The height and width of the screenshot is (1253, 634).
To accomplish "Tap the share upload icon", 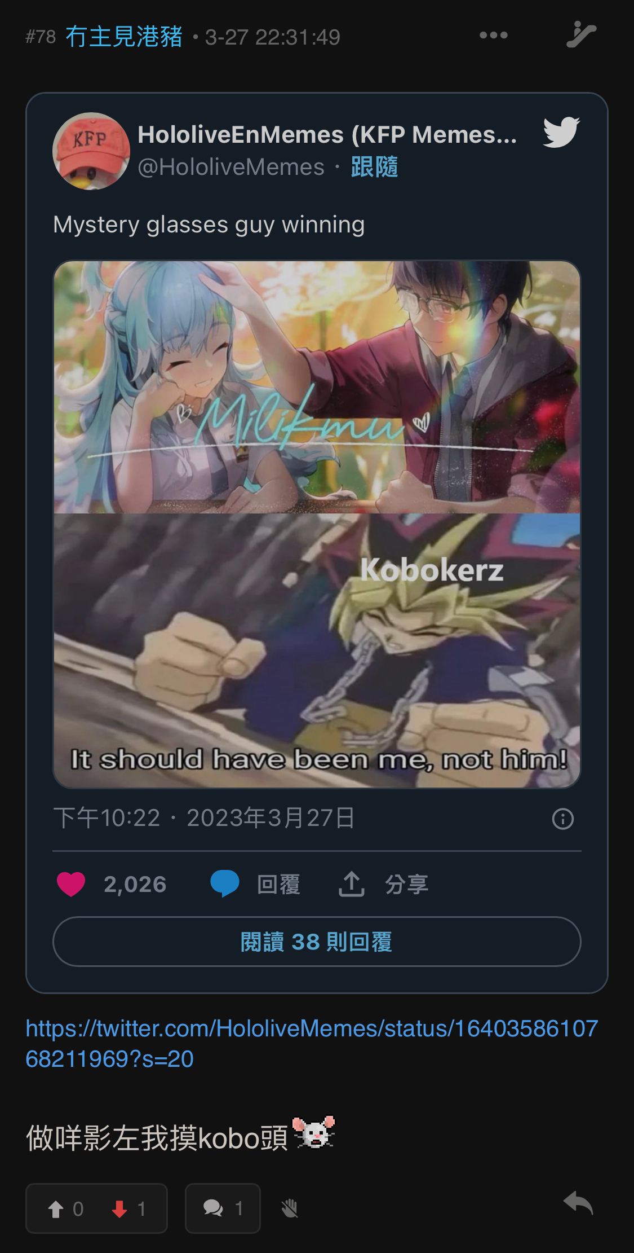I will (352, 884).
